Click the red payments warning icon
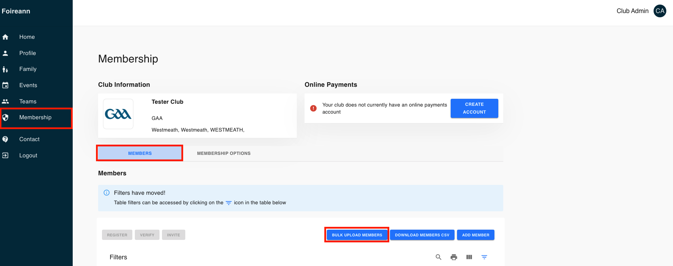This screenshot has width=673, height=266. (x=313, y=108)
